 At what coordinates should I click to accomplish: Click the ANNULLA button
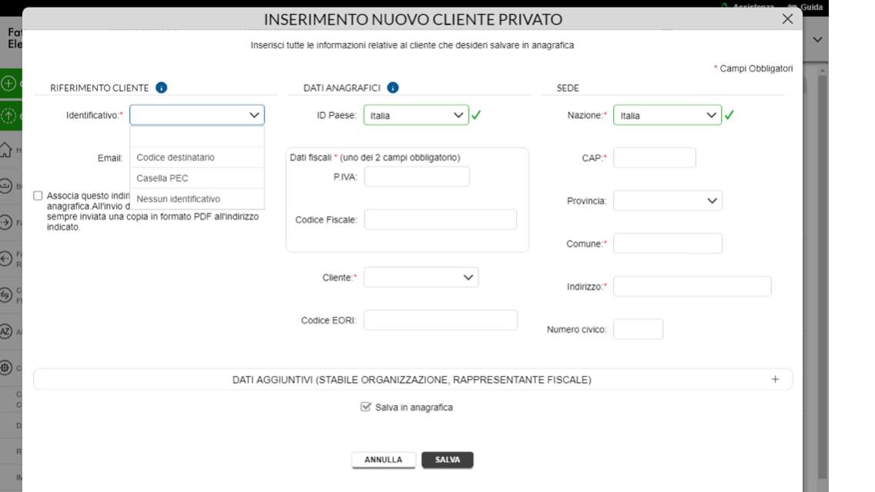tap(384, 460)
